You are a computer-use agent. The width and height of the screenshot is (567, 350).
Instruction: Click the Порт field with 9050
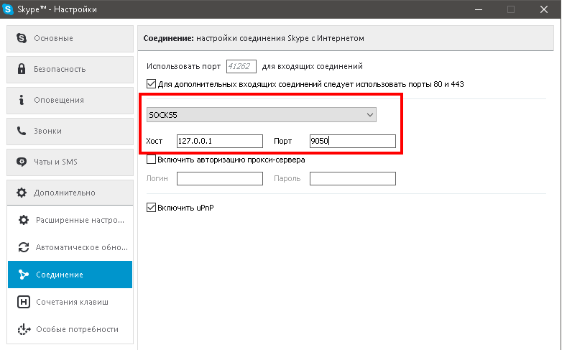pyautogui.click(x=353, y=141)
